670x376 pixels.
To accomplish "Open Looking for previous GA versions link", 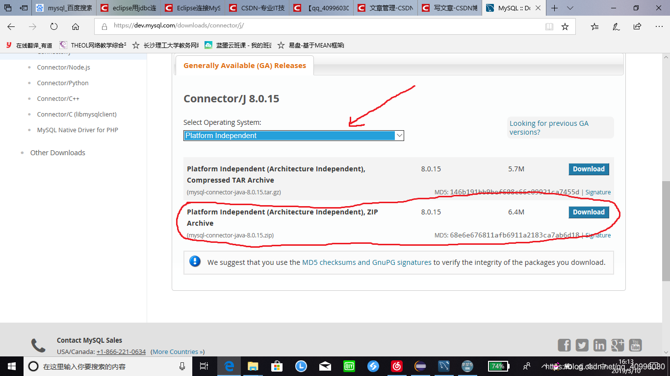I will 549,128.
